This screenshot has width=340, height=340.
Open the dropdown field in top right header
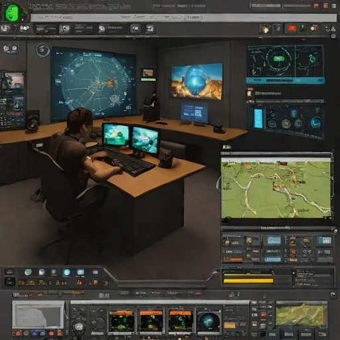[x=266, y=6]
